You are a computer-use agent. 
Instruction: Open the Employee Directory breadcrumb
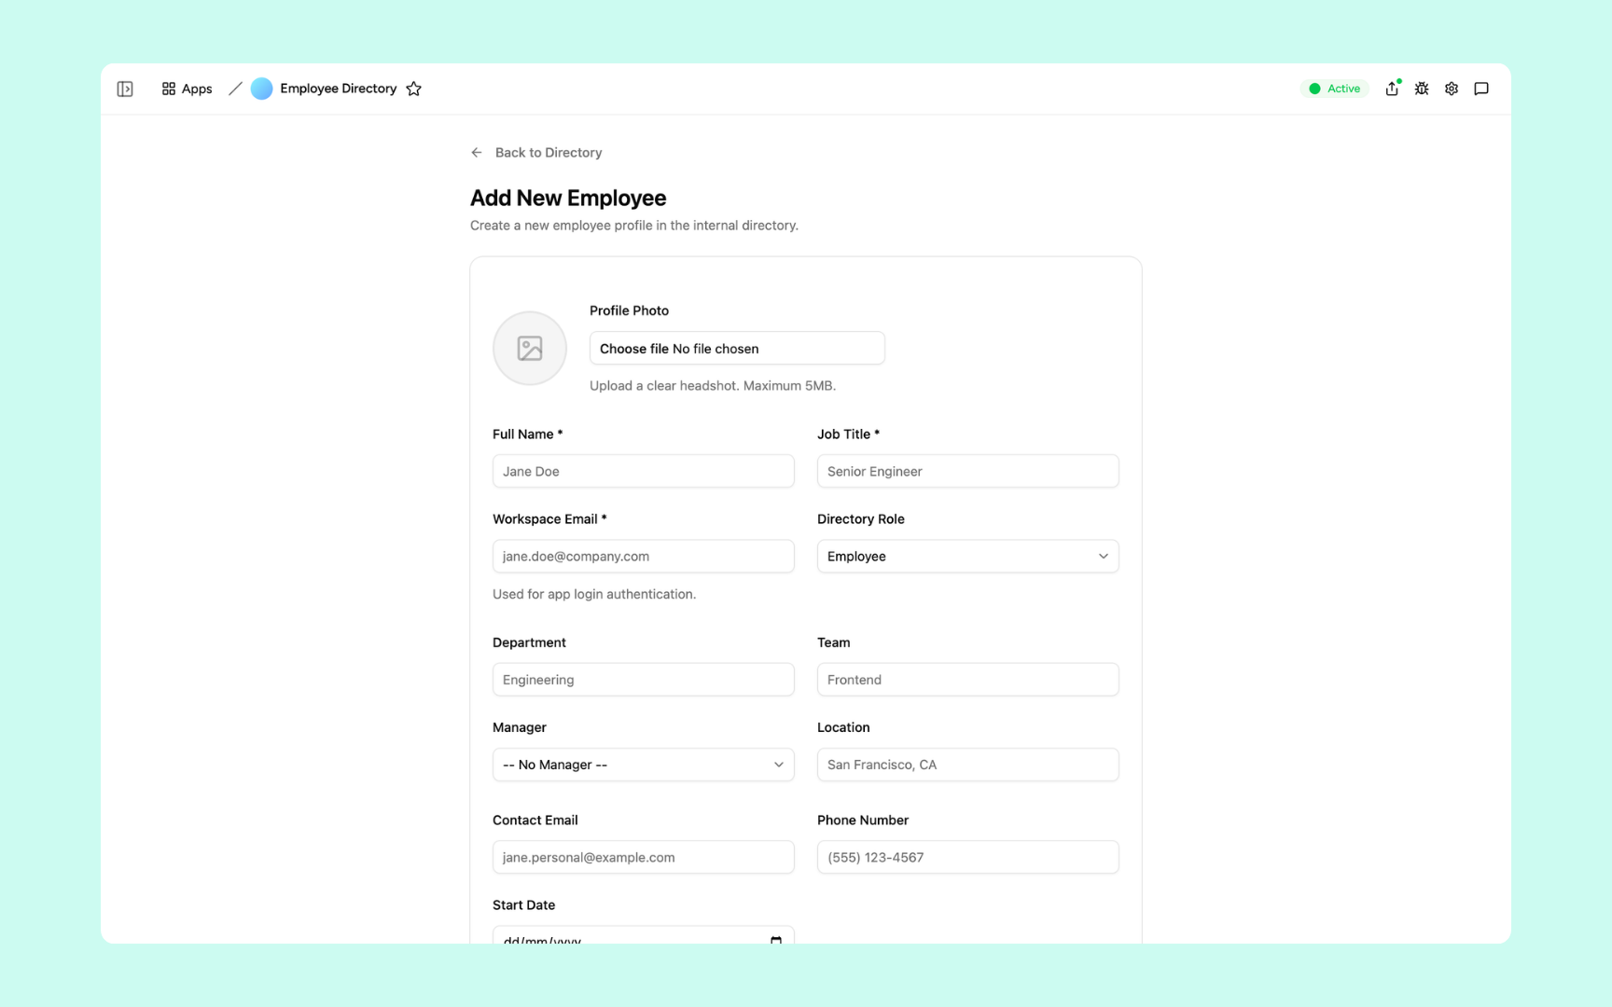(338, 89)
